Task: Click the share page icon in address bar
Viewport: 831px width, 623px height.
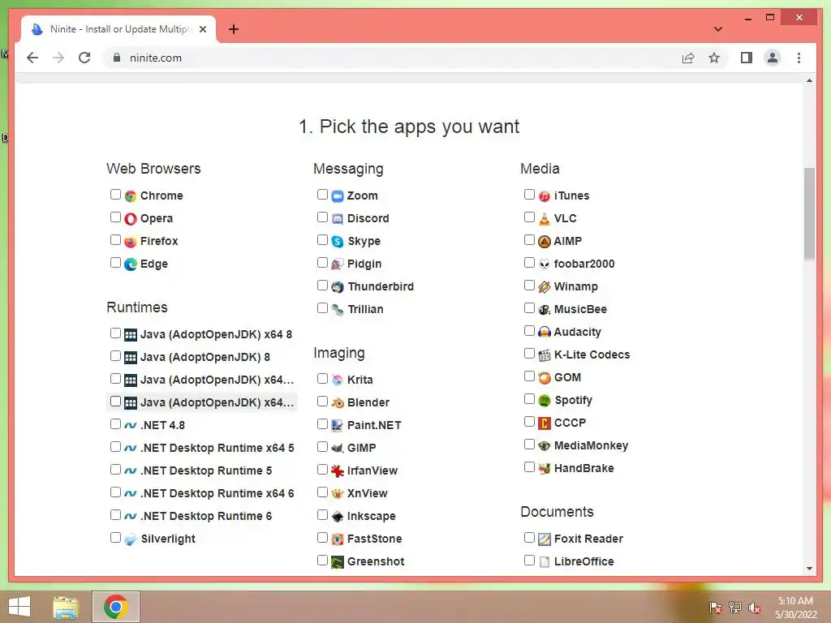Action: click(x=688, y=58)
